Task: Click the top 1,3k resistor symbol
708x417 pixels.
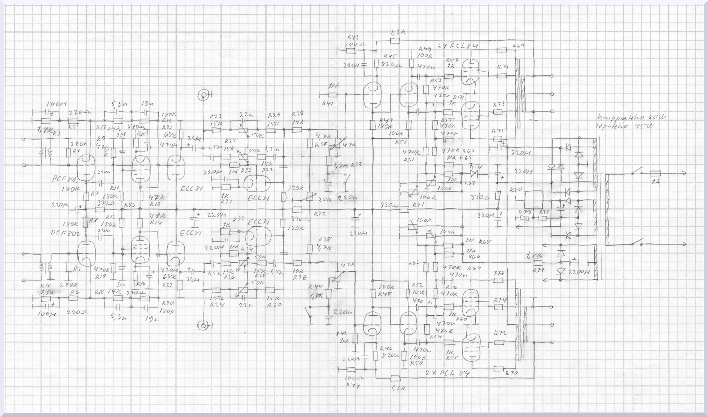Action: coord(395,41)
